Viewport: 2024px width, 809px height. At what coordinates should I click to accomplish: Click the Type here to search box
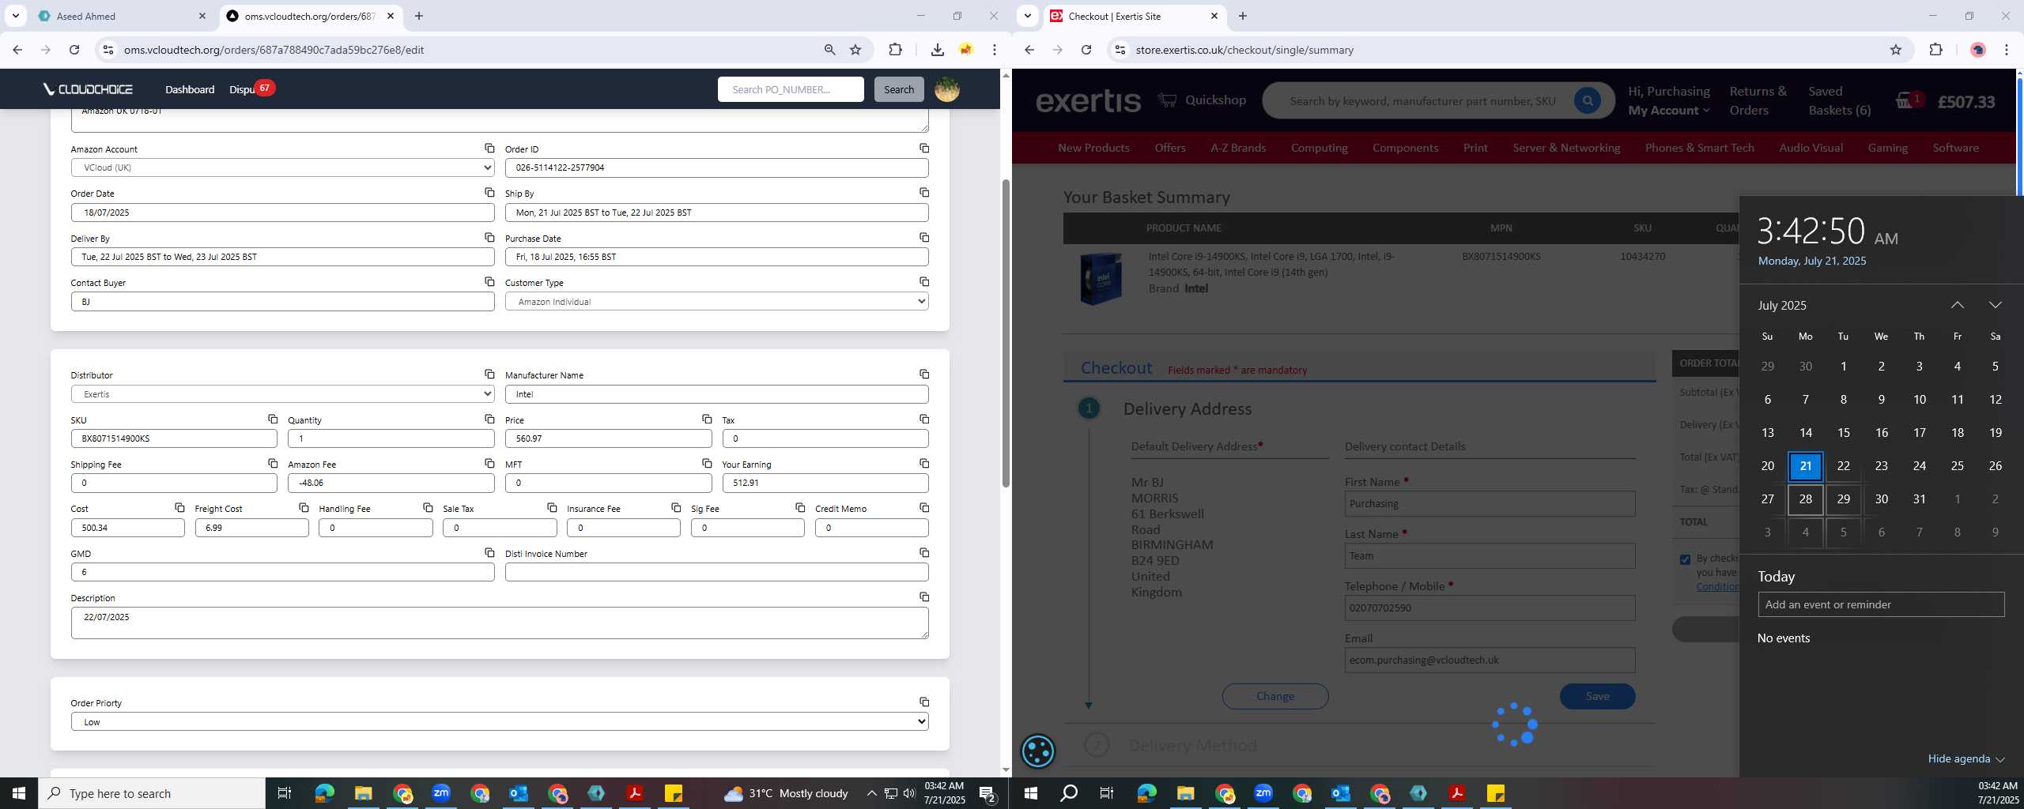point(152,793)
